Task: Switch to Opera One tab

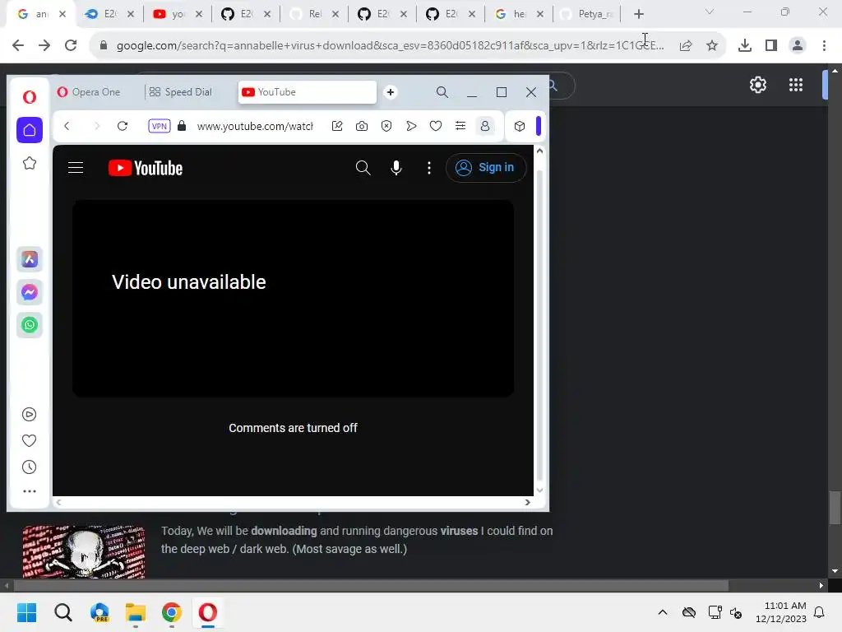Action: [89, 92]
